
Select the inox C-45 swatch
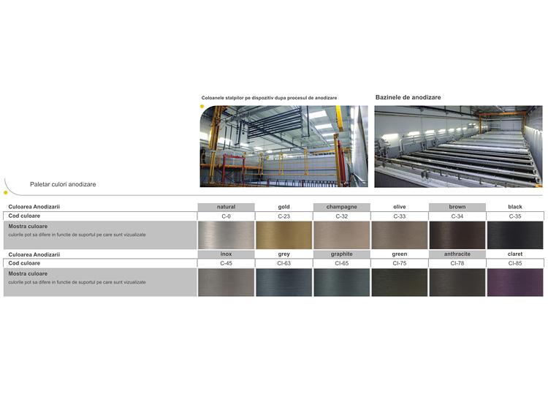226,282
